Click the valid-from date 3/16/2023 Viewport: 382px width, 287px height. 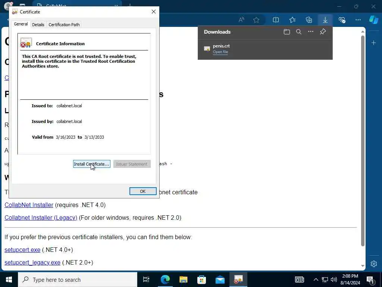[66, 137]
